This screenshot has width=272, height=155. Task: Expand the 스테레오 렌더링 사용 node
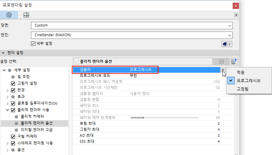(7, 143)
